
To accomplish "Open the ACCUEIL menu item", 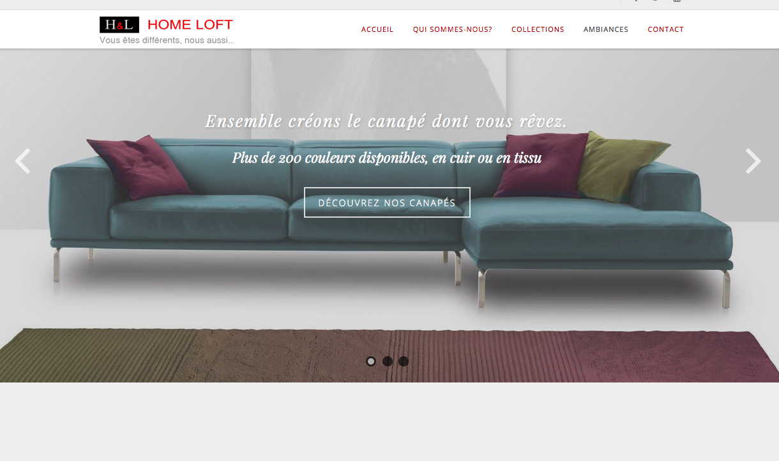I will [377, 29].
